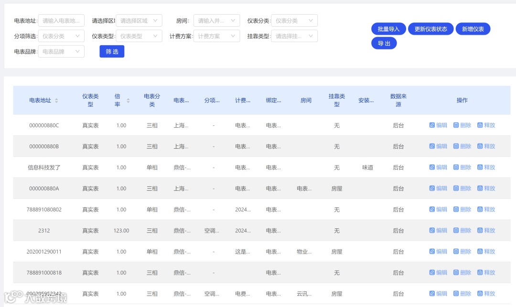Click the 物业... room cell
Viewport: 516px width, 307px height.
(304, 252)
